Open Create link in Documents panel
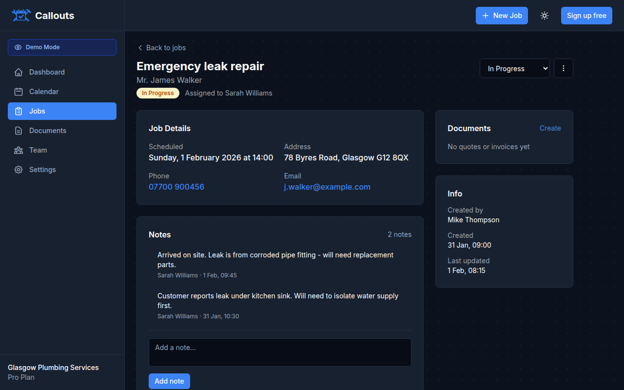Image resolution: width=624 pixels, height=390 pixels. (x=550, y=128)
